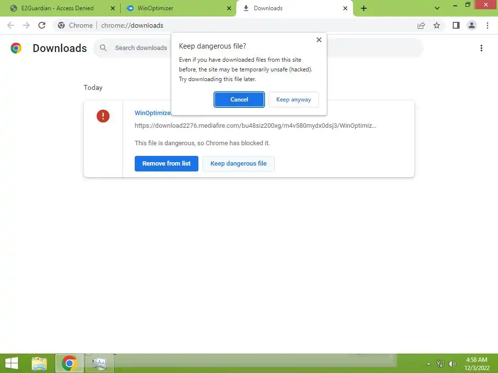Go forward with the forward arrow
Image resolution: width=498 pixels, height=373 pixels.
coord(26,25)
